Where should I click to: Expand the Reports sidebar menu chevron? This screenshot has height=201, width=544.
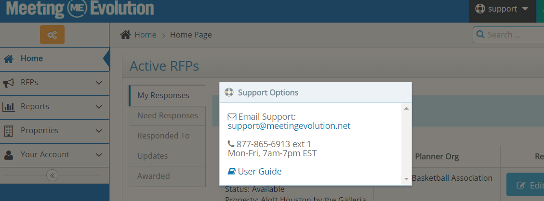pos(99,107)
